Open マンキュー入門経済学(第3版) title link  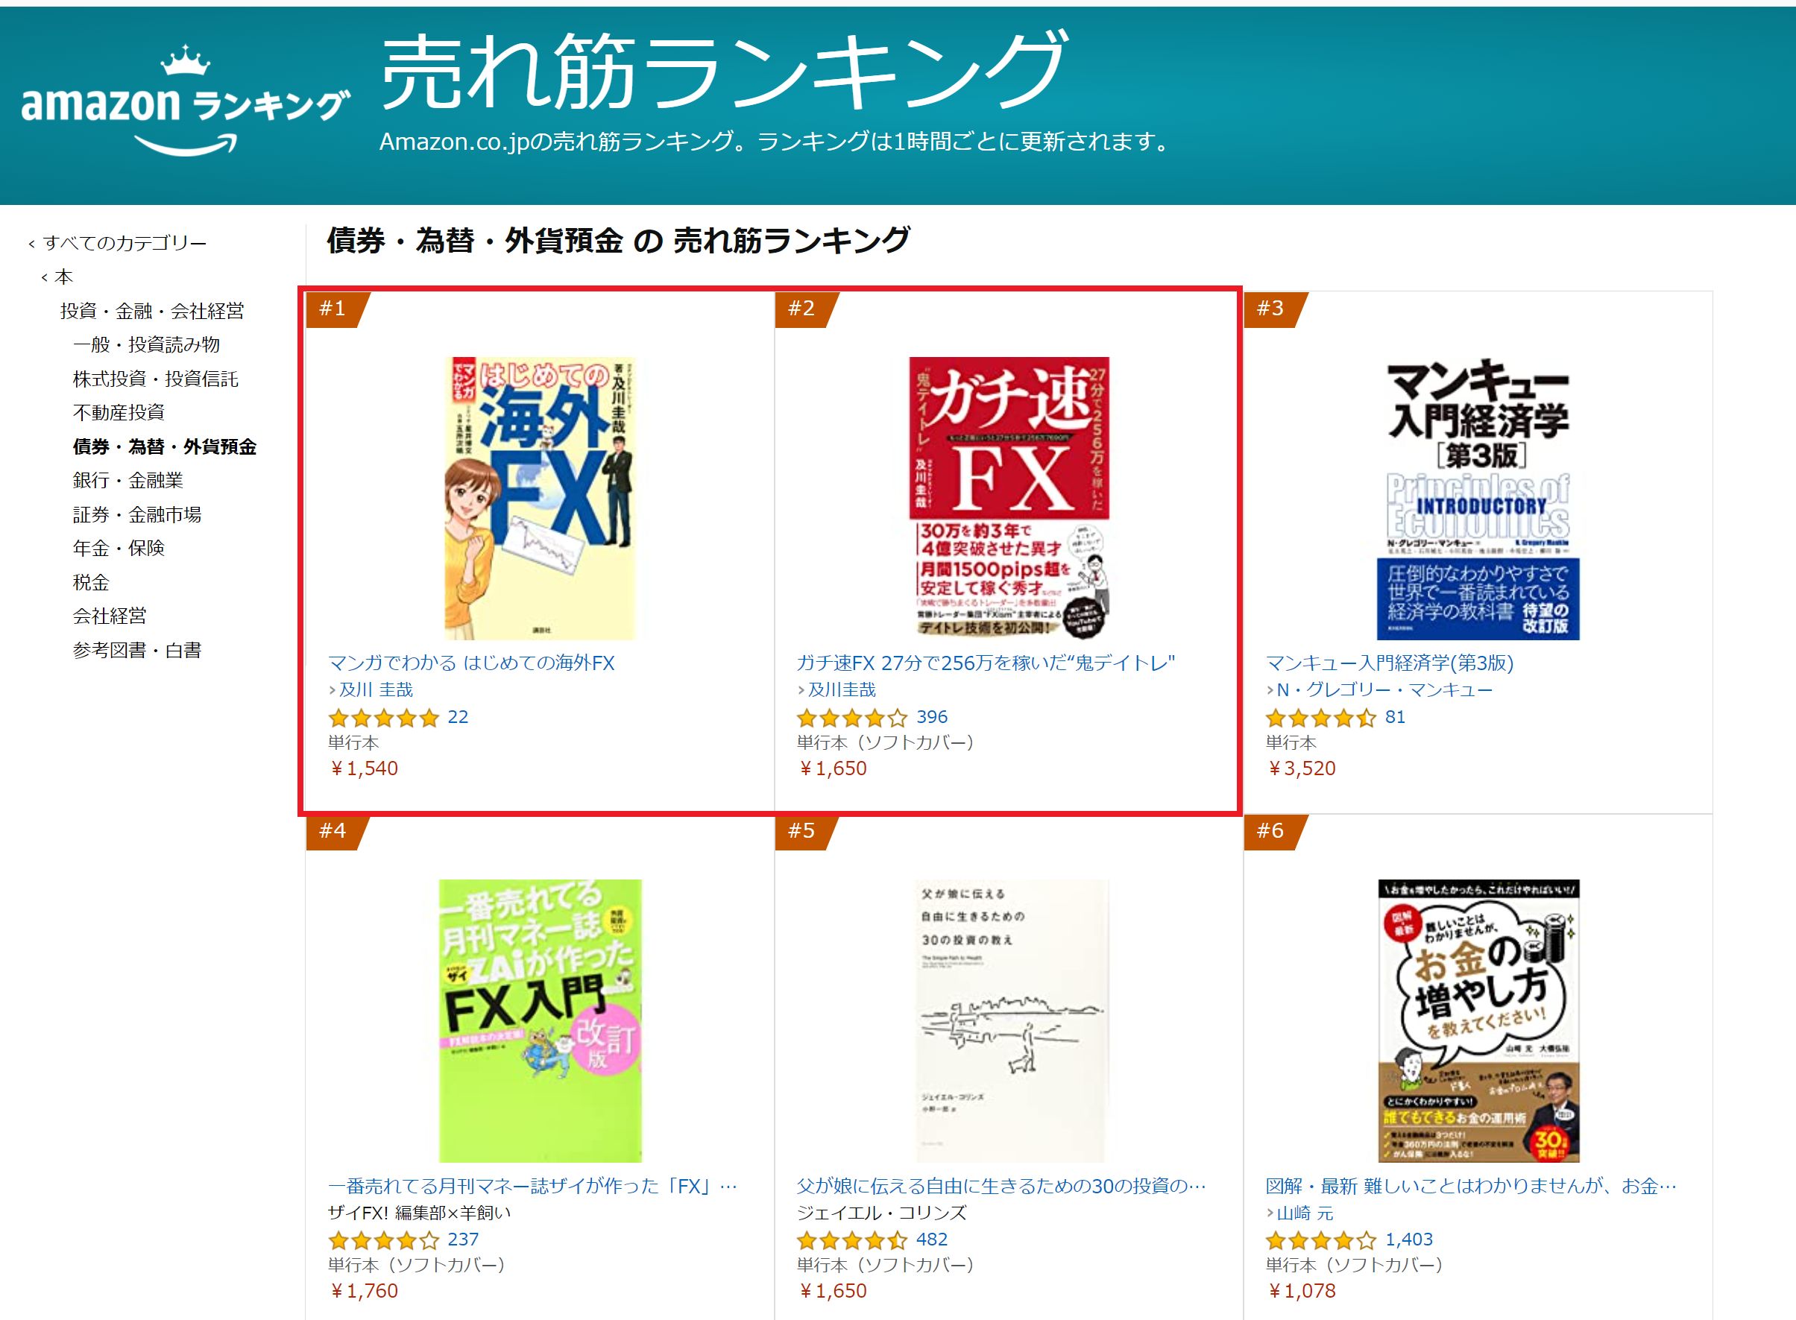pos(1390,663)
